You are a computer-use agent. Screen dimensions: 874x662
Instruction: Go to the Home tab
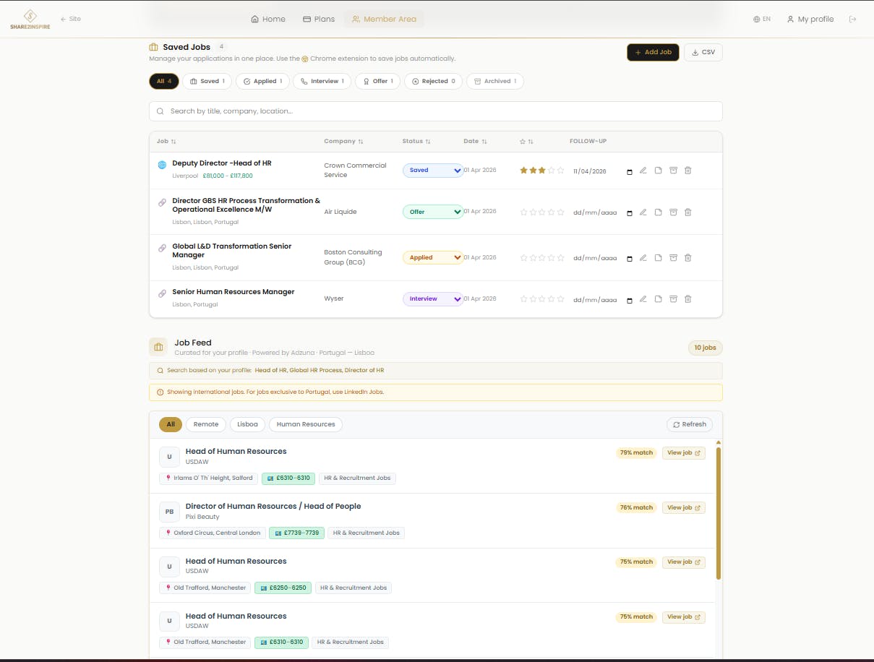(268, 20)
